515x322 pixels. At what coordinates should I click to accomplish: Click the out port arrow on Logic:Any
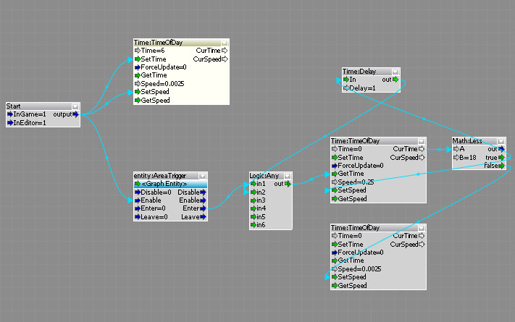click(288, 185)
